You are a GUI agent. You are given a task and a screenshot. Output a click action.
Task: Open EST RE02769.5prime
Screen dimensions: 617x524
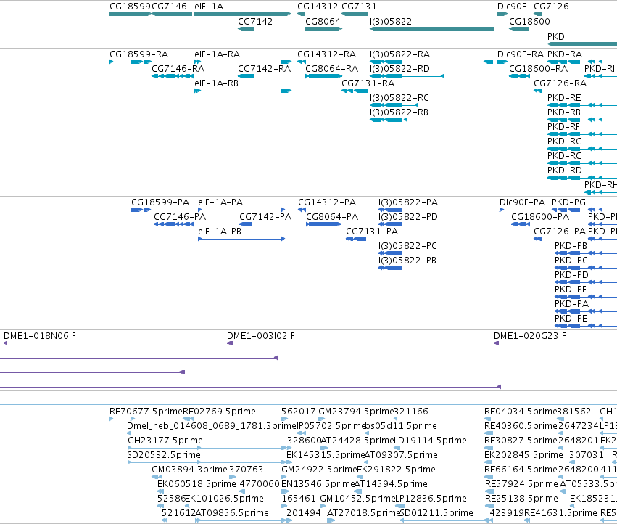[219, 412]
